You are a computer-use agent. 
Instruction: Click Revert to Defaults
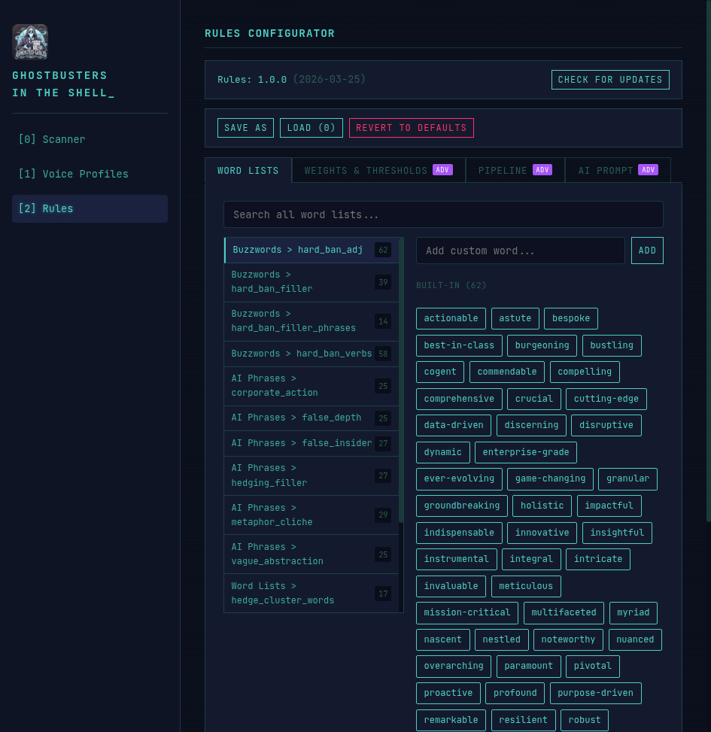412,128
